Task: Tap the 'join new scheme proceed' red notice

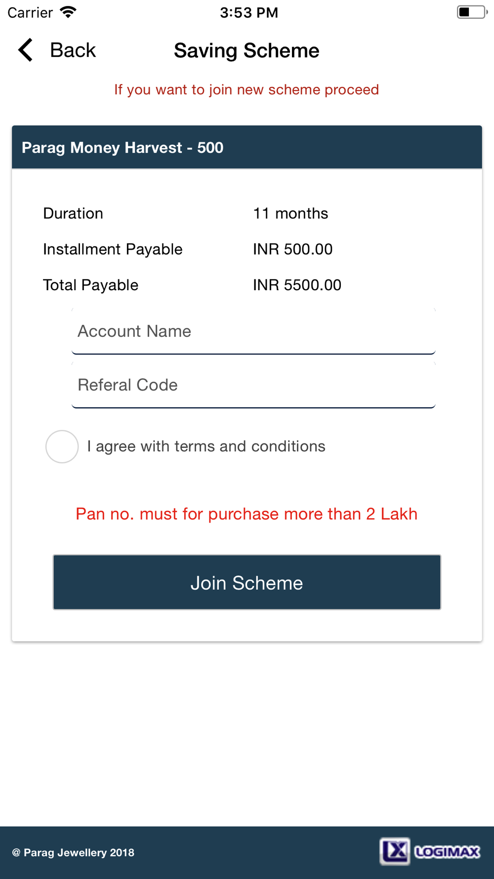Action: pyautogui.click(x=247, y=90)
